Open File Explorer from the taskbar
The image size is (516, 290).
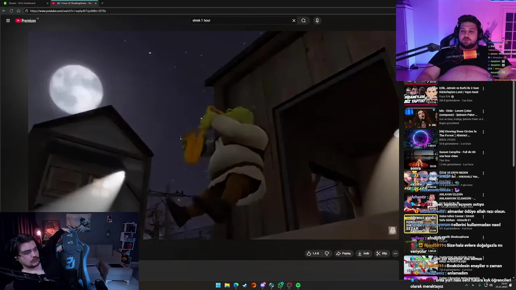coord(227,285)
